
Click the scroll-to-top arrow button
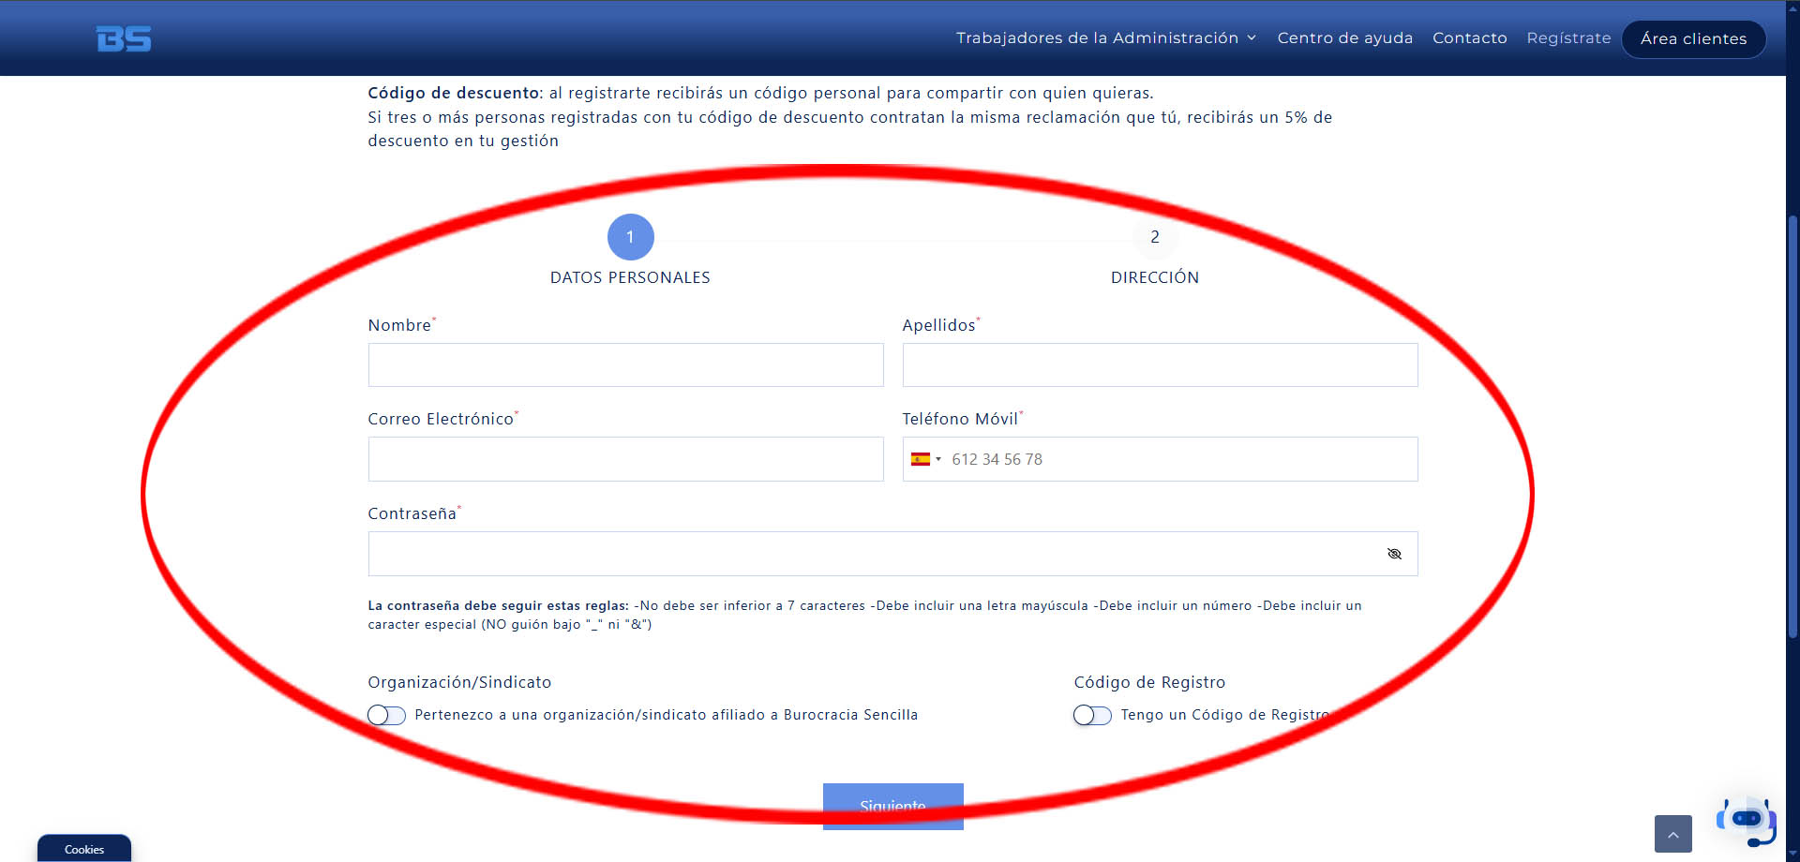pos(1672,834)
